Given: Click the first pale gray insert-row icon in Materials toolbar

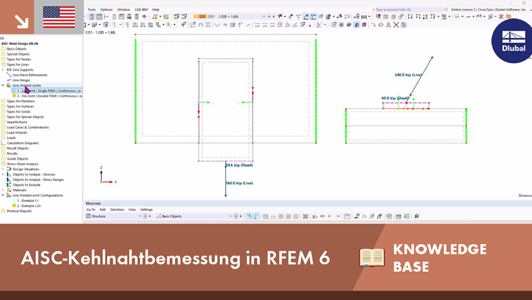Looking at the screenshot, I should [x=266, y=216].
